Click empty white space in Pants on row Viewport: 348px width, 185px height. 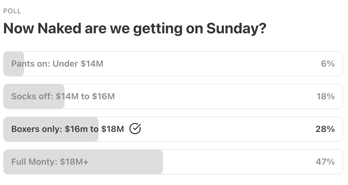click(x=210, y=64)
